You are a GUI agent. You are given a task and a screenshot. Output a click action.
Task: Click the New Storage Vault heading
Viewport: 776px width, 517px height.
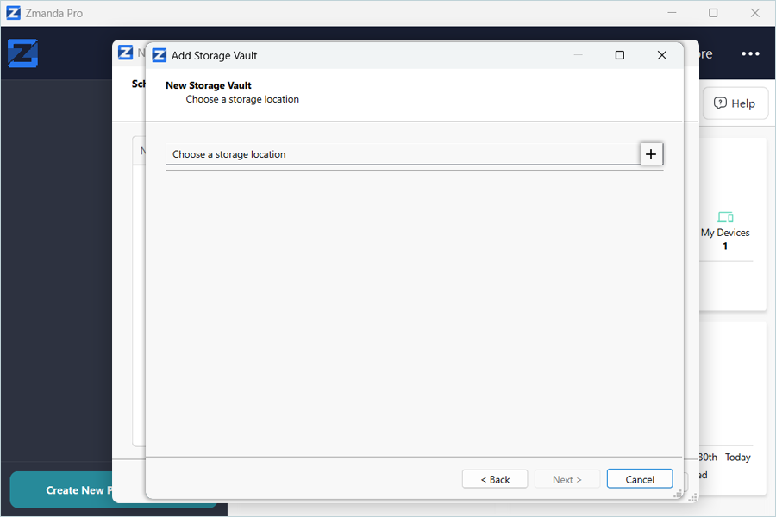209,85
